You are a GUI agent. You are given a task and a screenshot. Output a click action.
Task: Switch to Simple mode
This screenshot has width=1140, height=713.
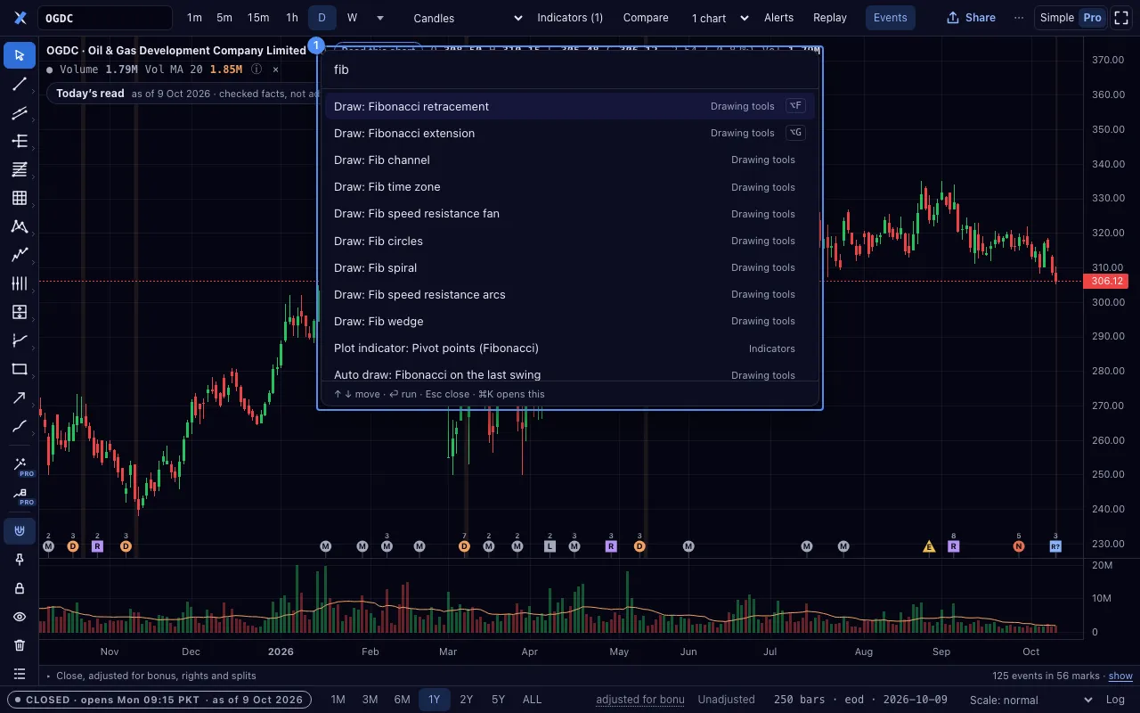coord(1057,18)
